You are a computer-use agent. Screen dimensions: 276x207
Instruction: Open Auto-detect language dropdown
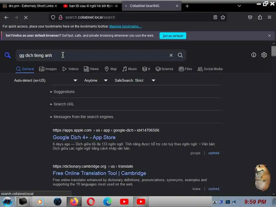tap(46, 80)
